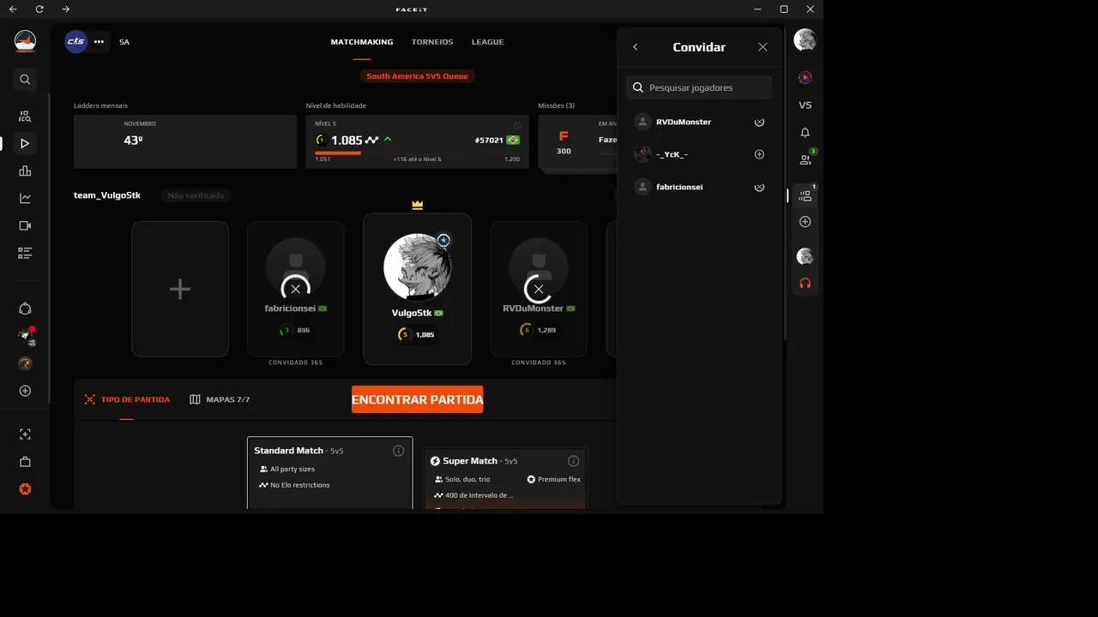Image resolution: width=1098 pixels, height=617 pixels.
Task: Click the VulgoStk party leader avatar
Action: tap(417, 267)
